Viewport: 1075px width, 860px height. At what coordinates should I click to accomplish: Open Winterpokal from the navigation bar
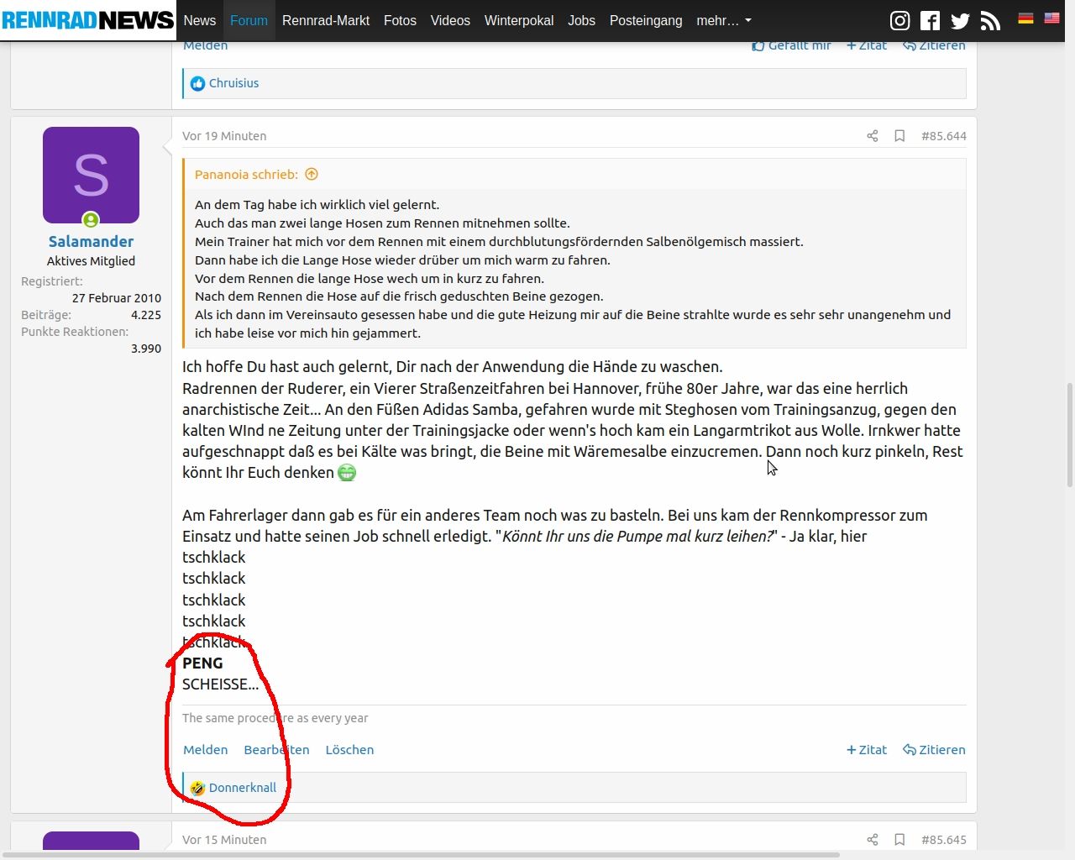coord(519,21)
